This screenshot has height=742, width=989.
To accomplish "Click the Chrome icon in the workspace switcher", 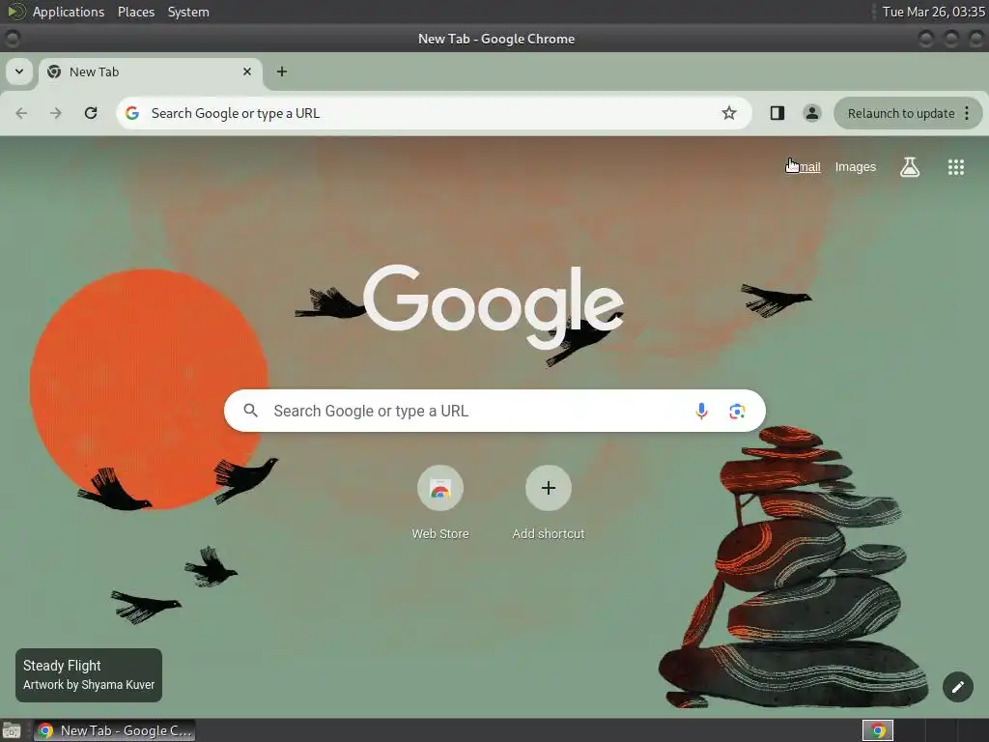I will pyautogui.click(x=878, y=730).
